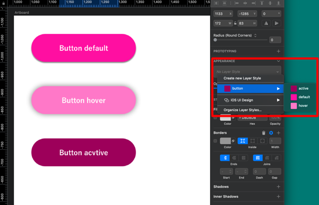The height and width of the screenshot is (205, 319).
Task: Add a new border with plus
Action: (x=279, y=133)
